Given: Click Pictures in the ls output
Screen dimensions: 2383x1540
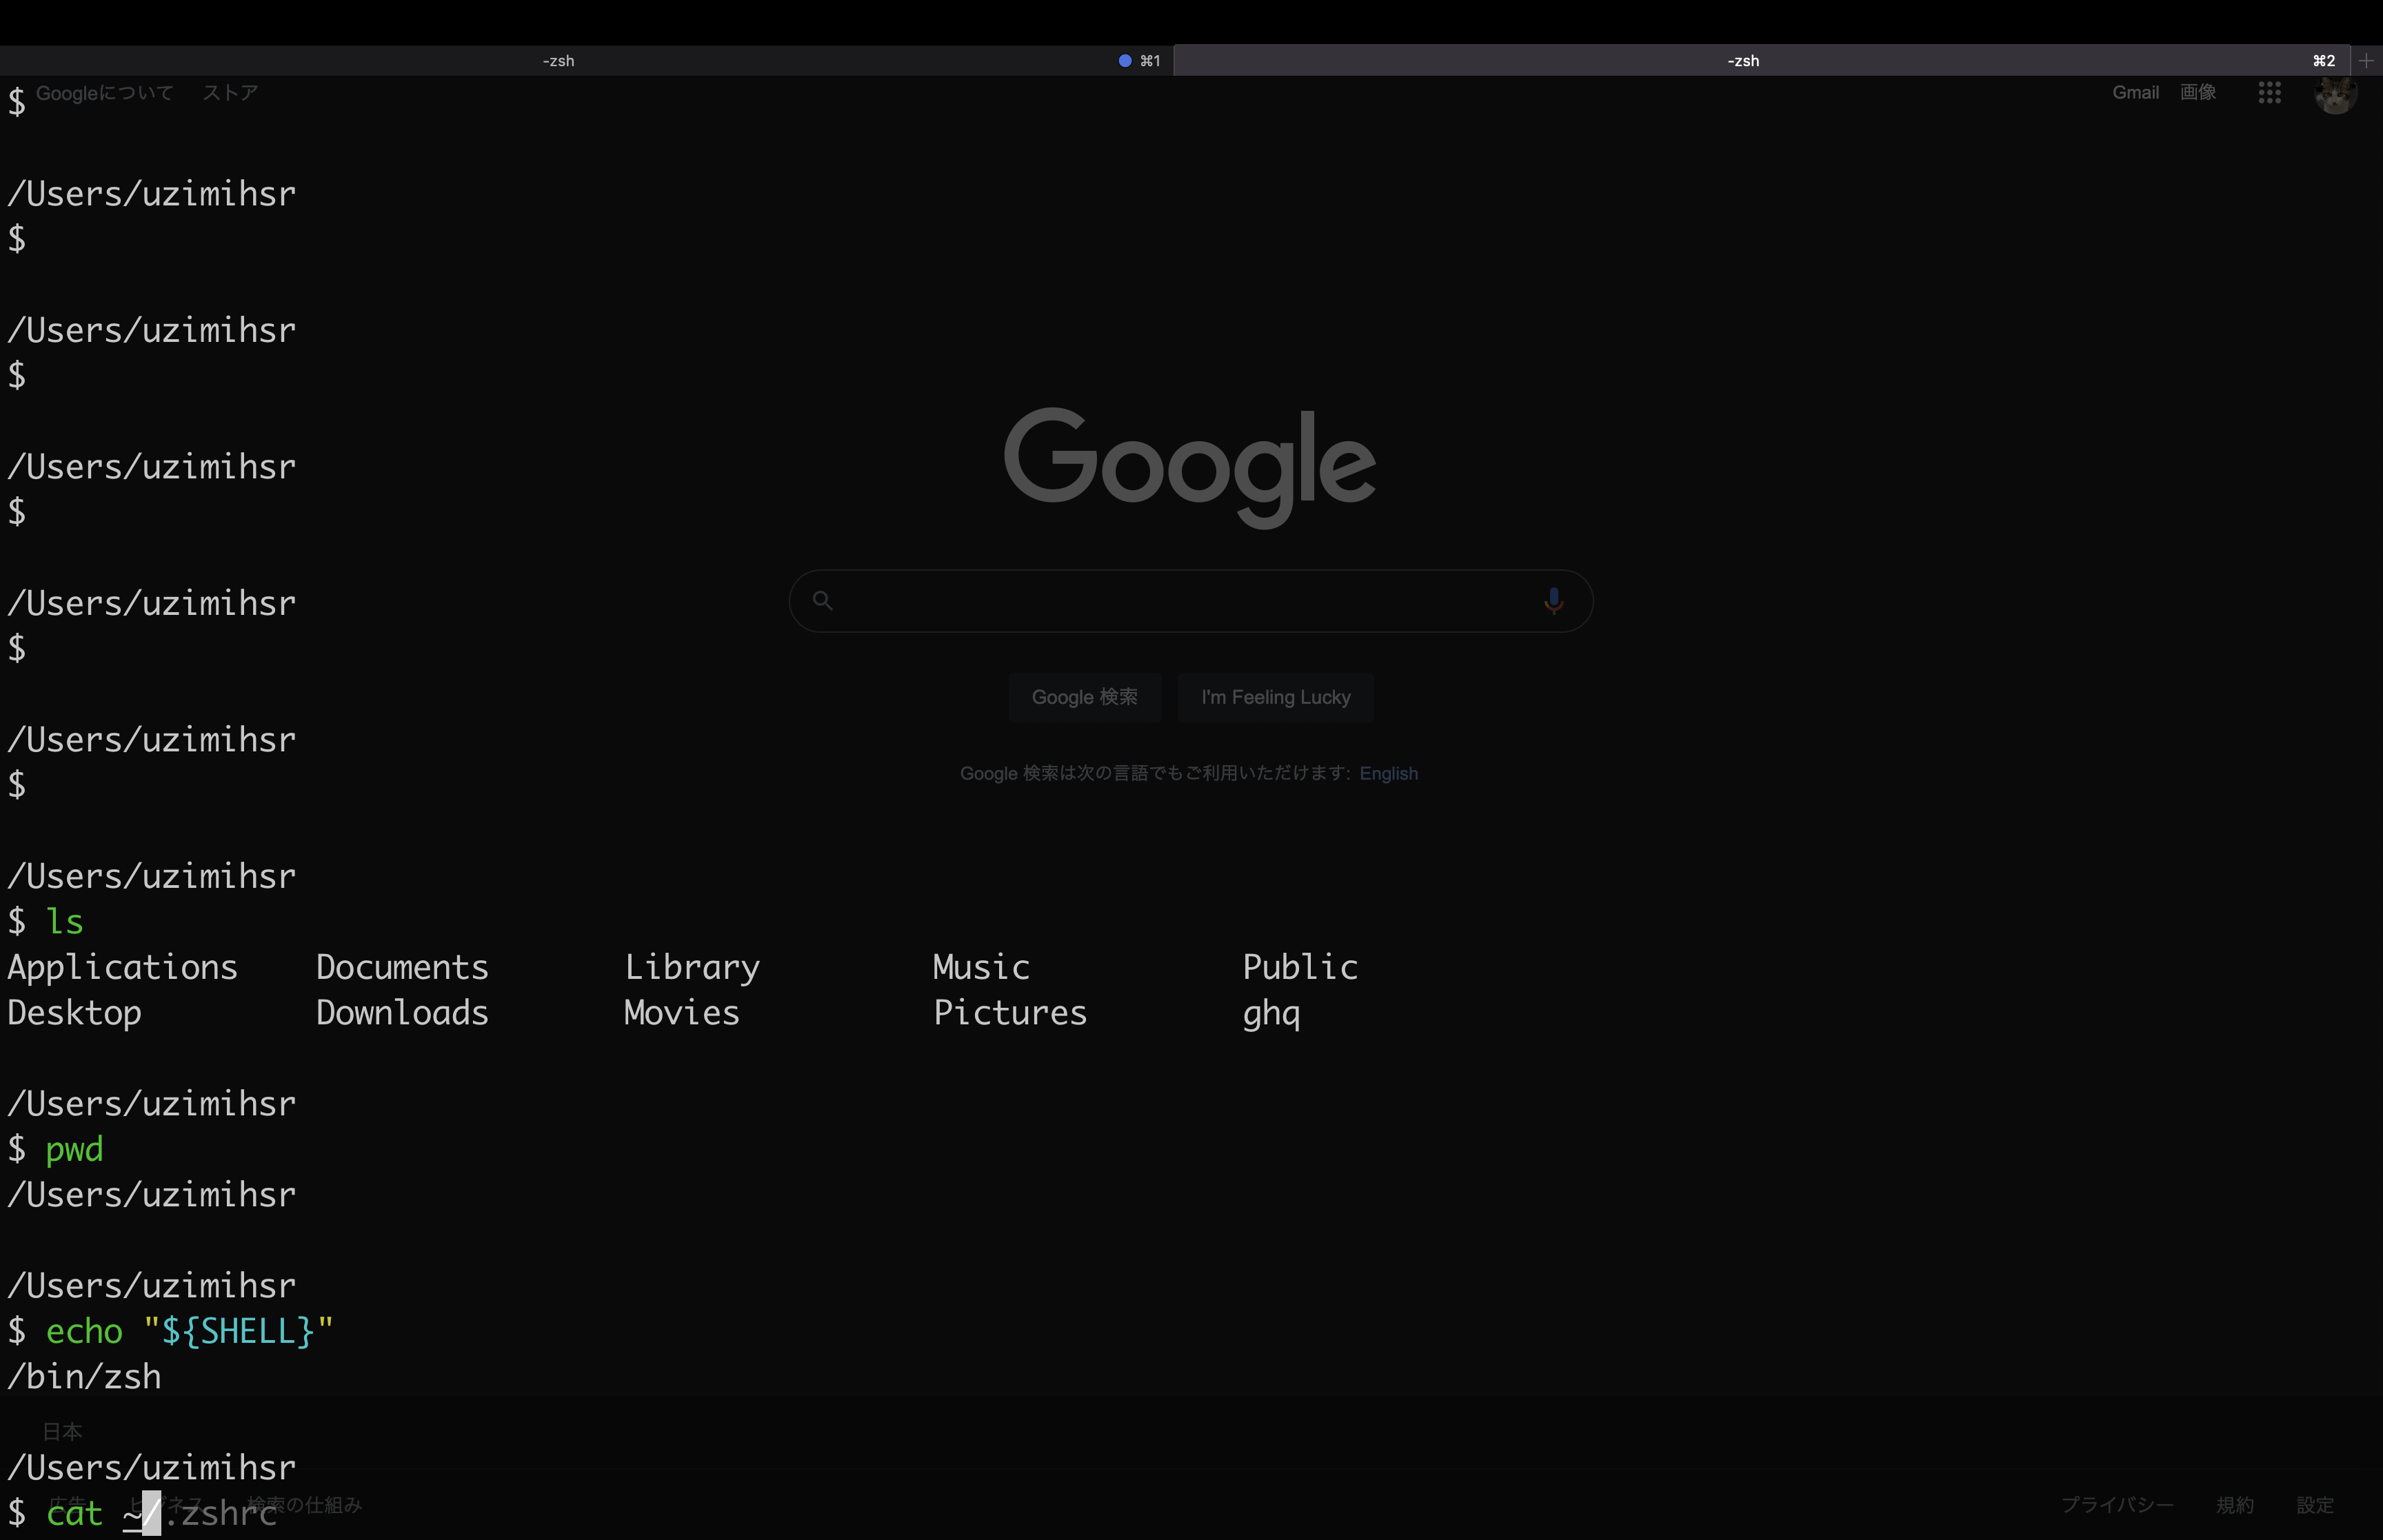Looking at the screenshot, I should [x=1010, y=1013].
